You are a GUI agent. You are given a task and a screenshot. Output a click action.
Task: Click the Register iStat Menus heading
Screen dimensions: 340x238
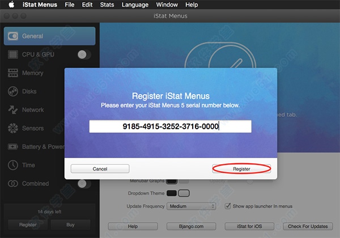(171, 96)
